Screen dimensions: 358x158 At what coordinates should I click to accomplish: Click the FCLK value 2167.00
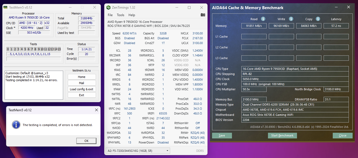pyautogui.click(x=198, y=38)
